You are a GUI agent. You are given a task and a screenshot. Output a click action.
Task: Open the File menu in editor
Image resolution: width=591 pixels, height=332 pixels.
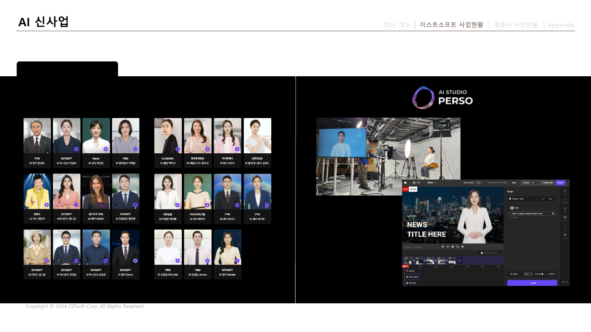click(416, 182)
